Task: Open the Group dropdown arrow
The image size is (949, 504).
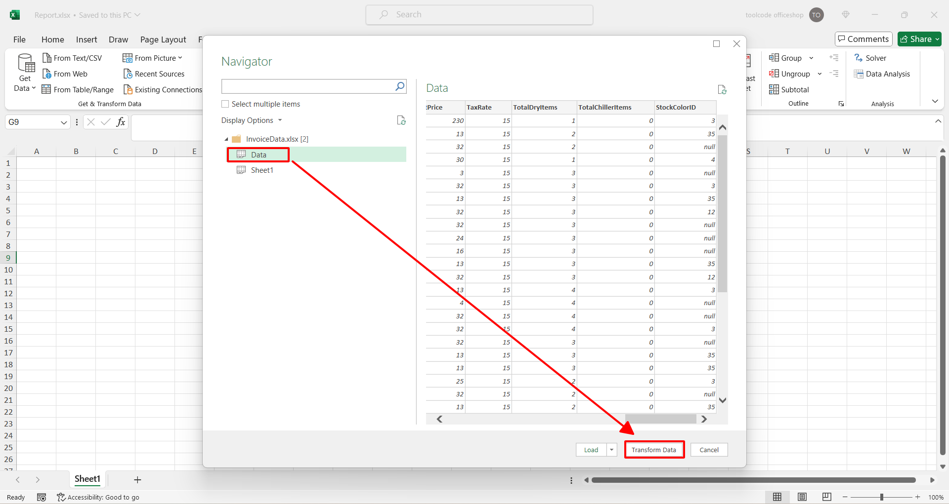Action: 811,58
